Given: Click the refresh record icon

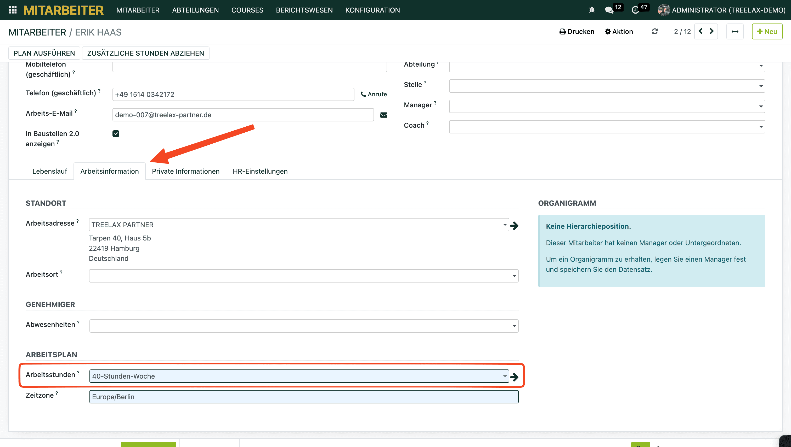Looking at the screenshot, I should coord(655,32).
